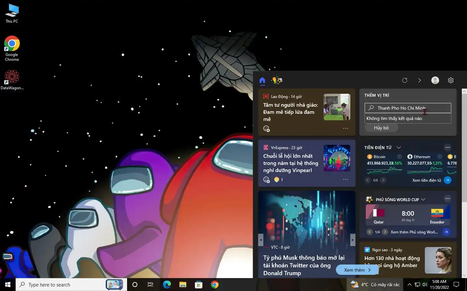Viewport: 467px width, 291px height.
Task: Open the Ngôi sao Amber article
Action: (392, 262)
